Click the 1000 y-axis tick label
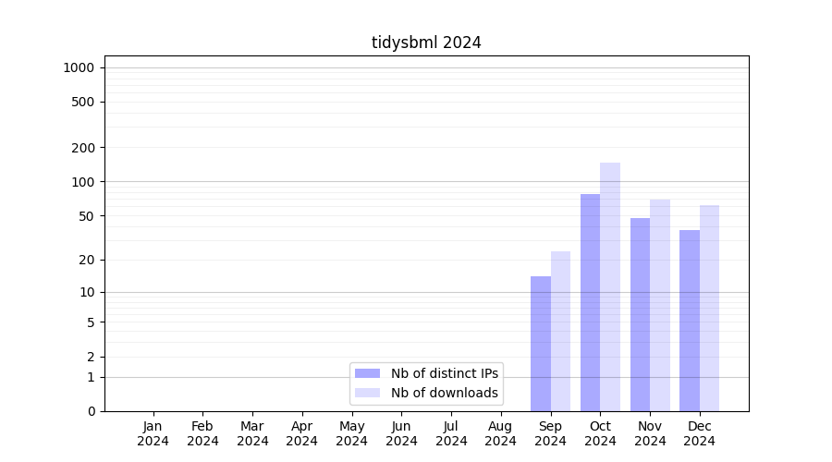This screenshot has height=462, width=832. pyautogui.click(x=79, y=67)
